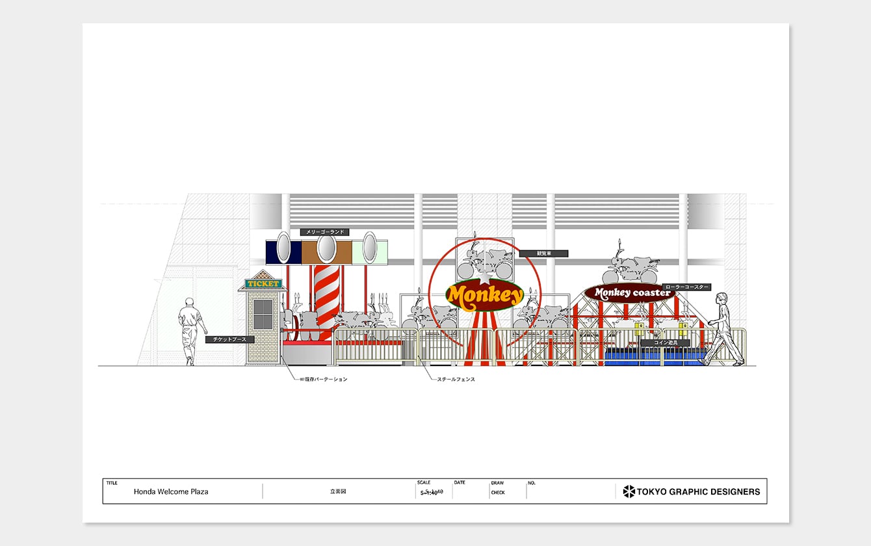Click the middle oval mirror on the carousel roof
Screen dimensions: 871x546
326,248
